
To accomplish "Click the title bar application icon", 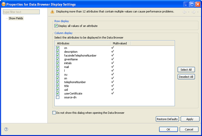I will pyautogui.click(x=3, y=4).
